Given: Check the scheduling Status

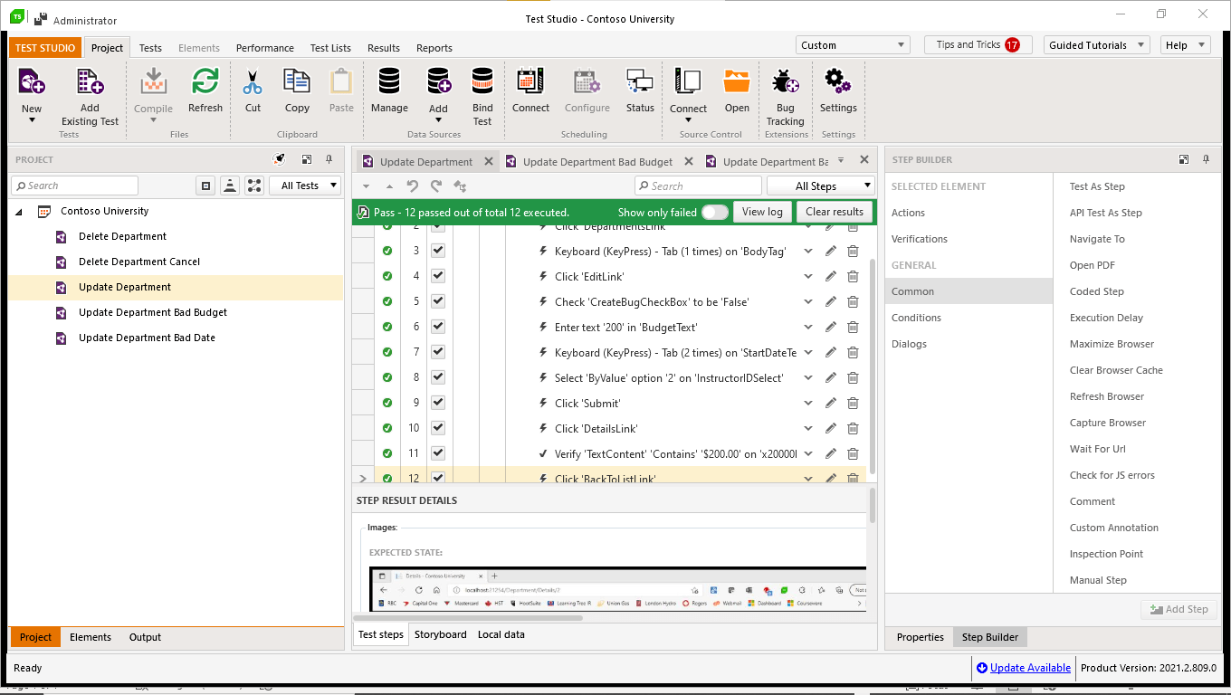Looking at the screenshot, I should click(640, 90).
